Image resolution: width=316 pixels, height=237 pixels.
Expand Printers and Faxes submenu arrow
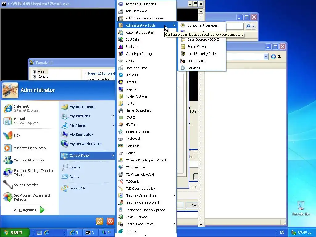click(174, 224)
